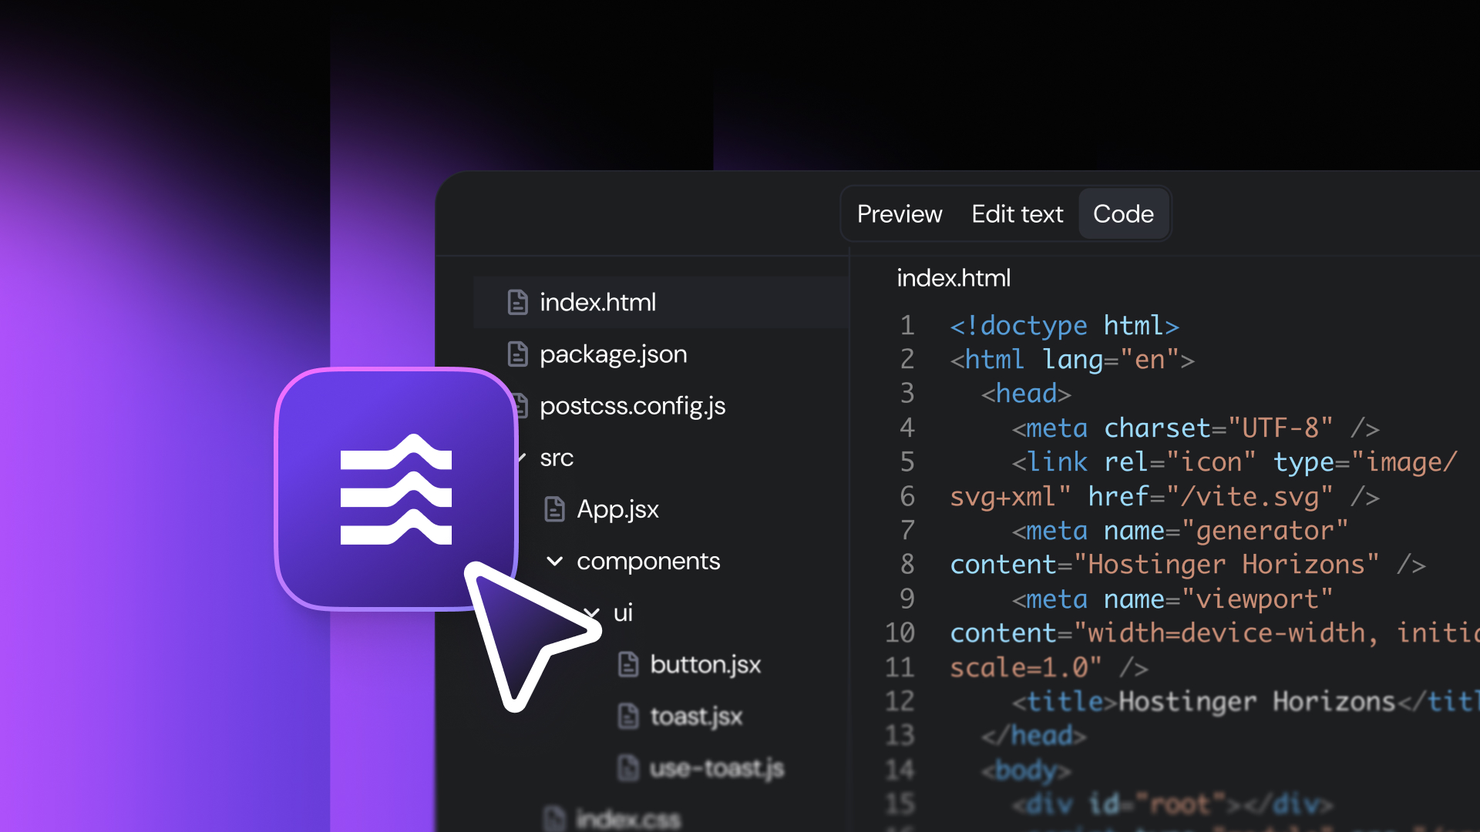Viewport: 1480px width, 832px height.
Task: Click the index.html header above the code
Action: click(x=954, y=278)
